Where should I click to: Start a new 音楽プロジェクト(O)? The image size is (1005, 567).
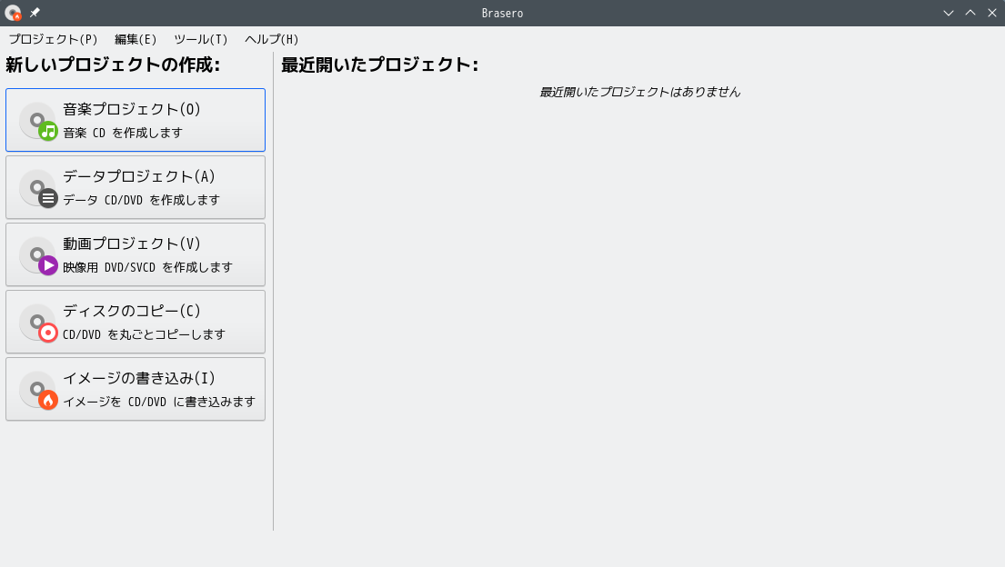tap(132, 109)
